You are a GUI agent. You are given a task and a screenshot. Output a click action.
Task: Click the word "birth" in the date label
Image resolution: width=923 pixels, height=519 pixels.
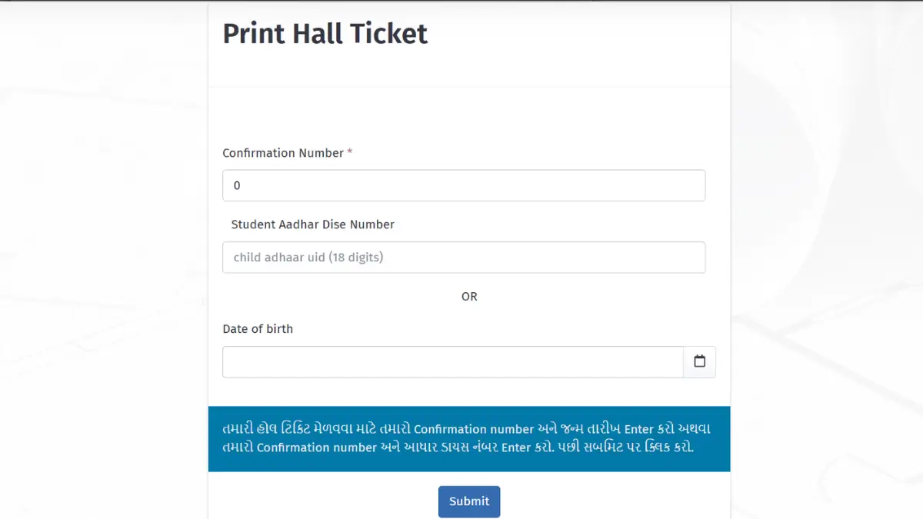pos(278,328)
